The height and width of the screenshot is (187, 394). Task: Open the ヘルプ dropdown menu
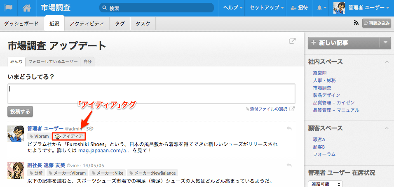(x=233, y=8)
